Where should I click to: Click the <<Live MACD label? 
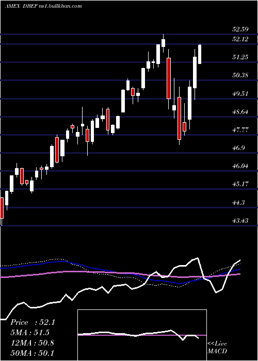217,348
